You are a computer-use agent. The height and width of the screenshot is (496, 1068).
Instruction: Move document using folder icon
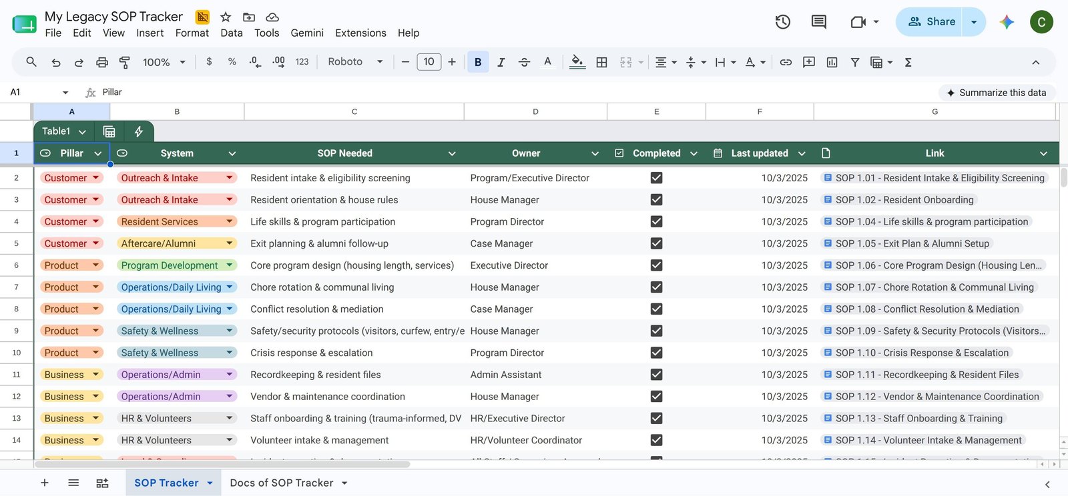(249, 17)
